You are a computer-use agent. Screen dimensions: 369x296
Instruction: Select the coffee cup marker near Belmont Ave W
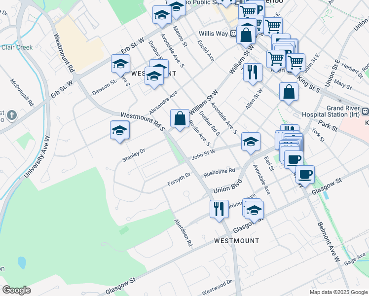(x=305, y=174)
